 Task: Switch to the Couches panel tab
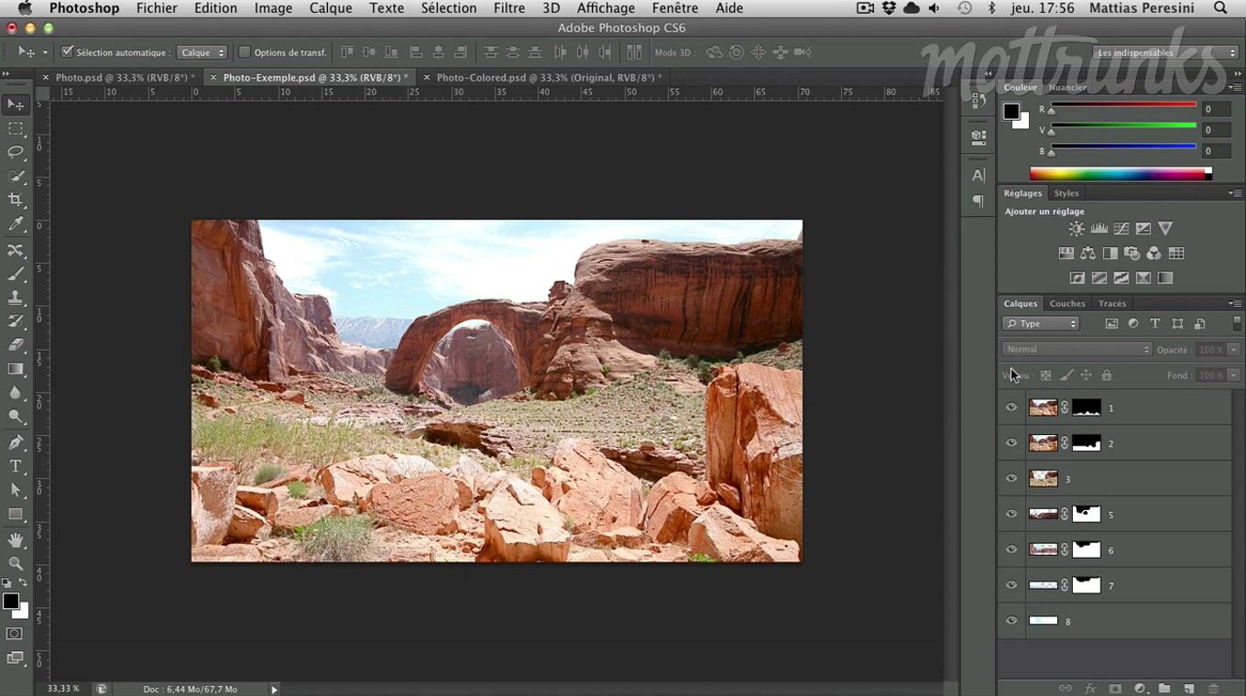pos(1066,303)
